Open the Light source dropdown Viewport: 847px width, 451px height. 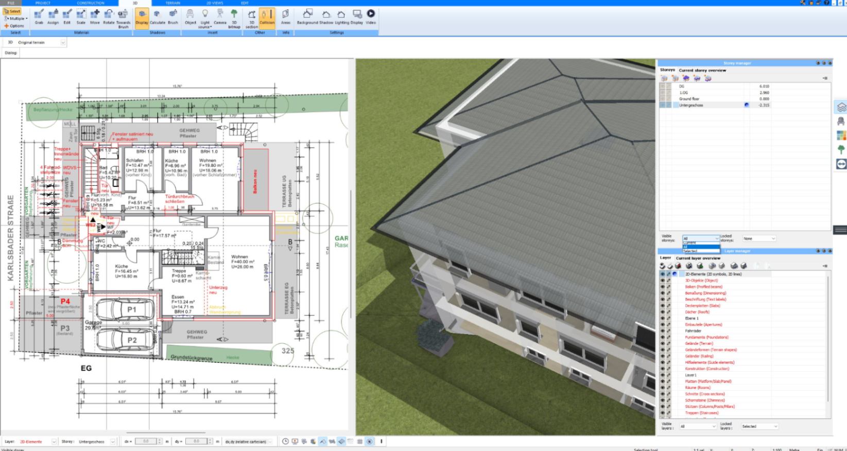(205, 19)
